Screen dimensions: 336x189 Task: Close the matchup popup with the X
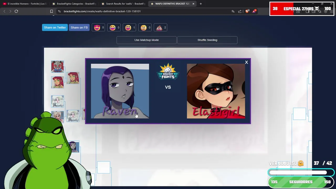[246, 62]
